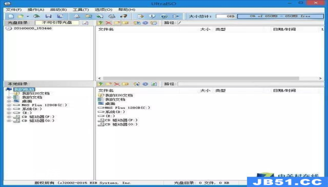The image size is (328, 187).
Task: Select the 20160608_153446 disc in the tree
Action: [x=33, y=28]
